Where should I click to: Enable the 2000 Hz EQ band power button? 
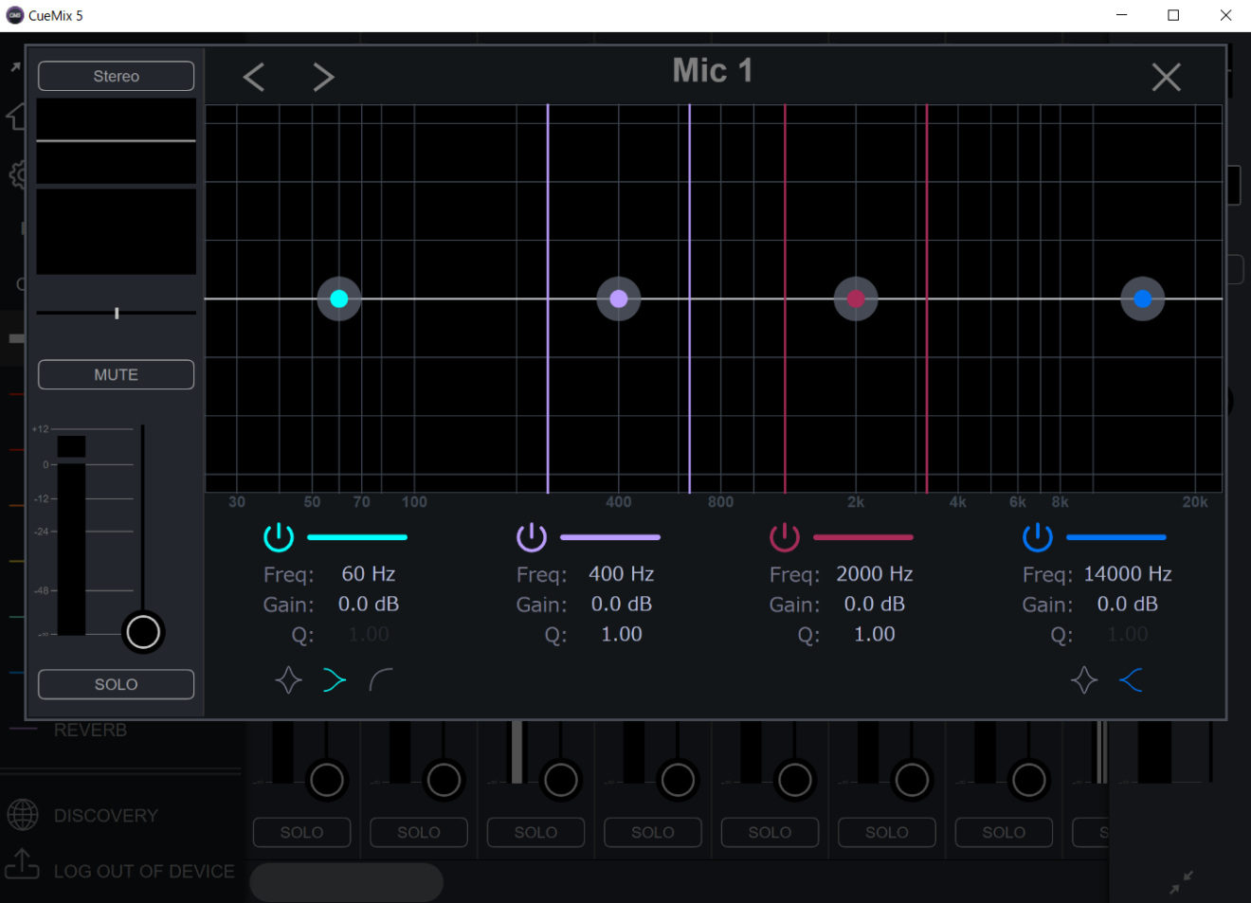point(785,536)
